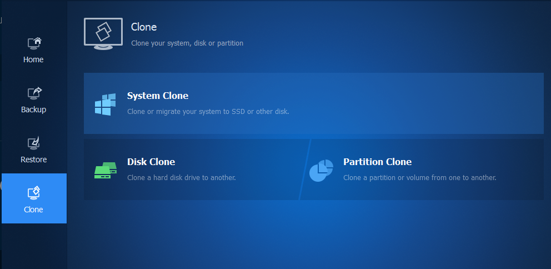This screenshot has height=269, width=551.
Task: Click the green Disk Clone drive icon
Action: [x=105, y=170]
